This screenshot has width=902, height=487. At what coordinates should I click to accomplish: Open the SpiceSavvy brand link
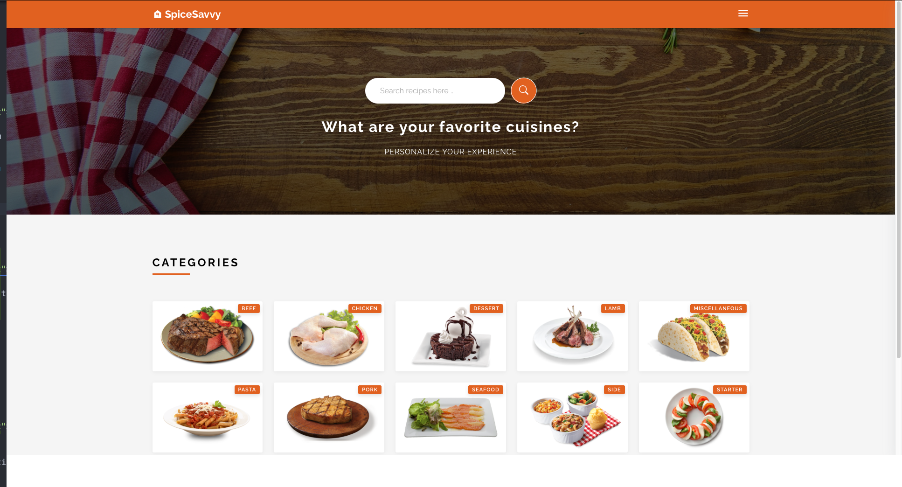[x=187, y=14]
